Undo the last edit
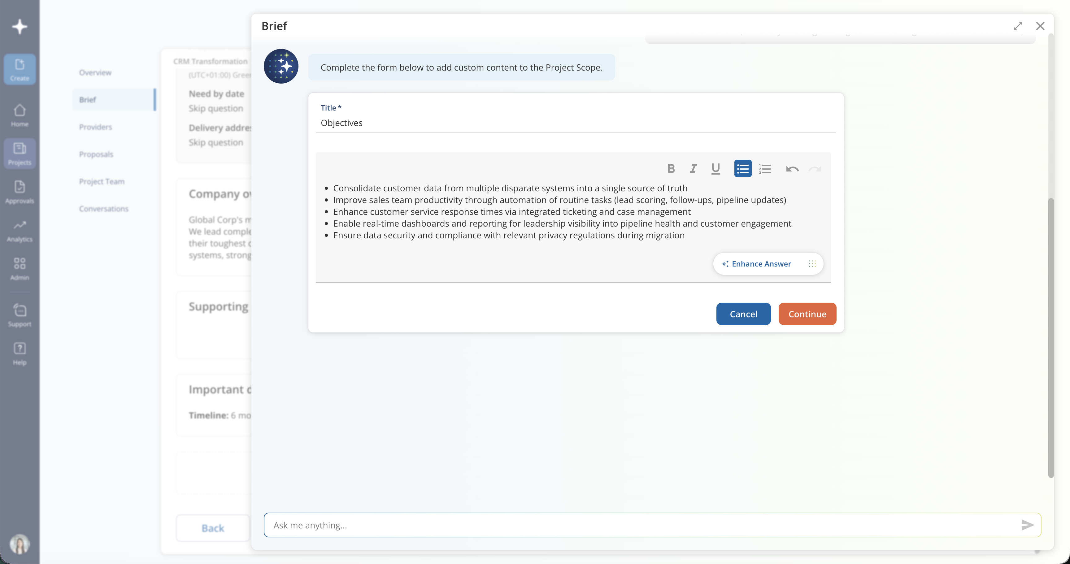This screenshot has width=1070, height=564. click(792, 169)
